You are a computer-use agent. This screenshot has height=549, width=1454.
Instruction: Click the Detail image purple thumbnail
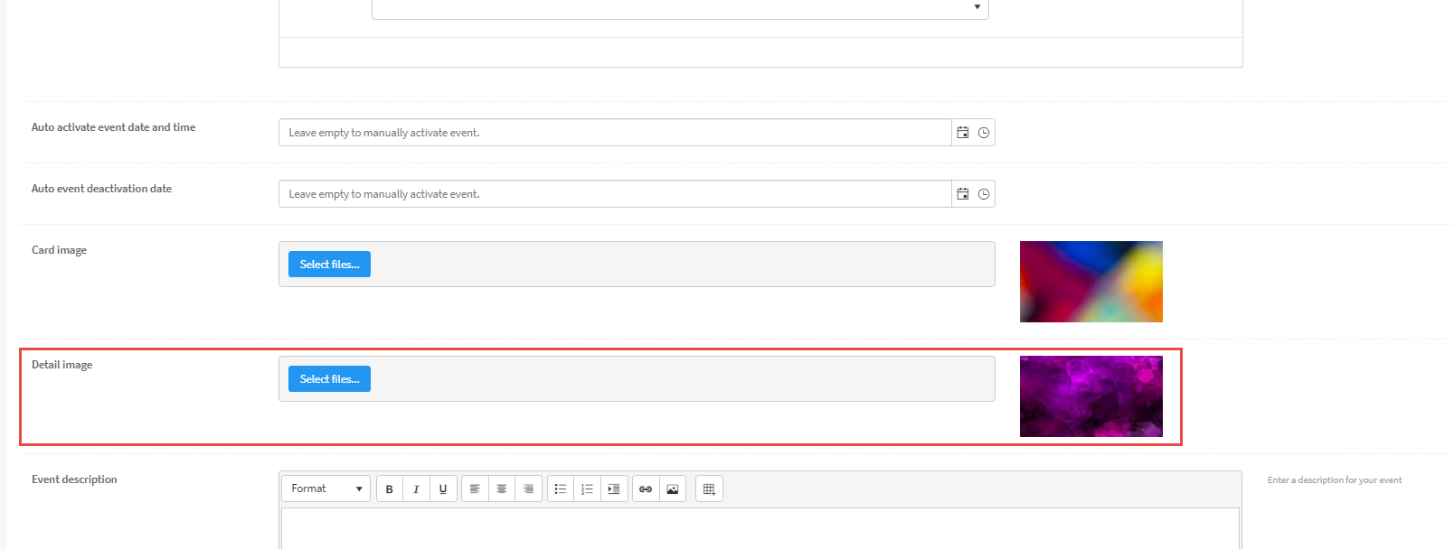tap(1091, 396)
